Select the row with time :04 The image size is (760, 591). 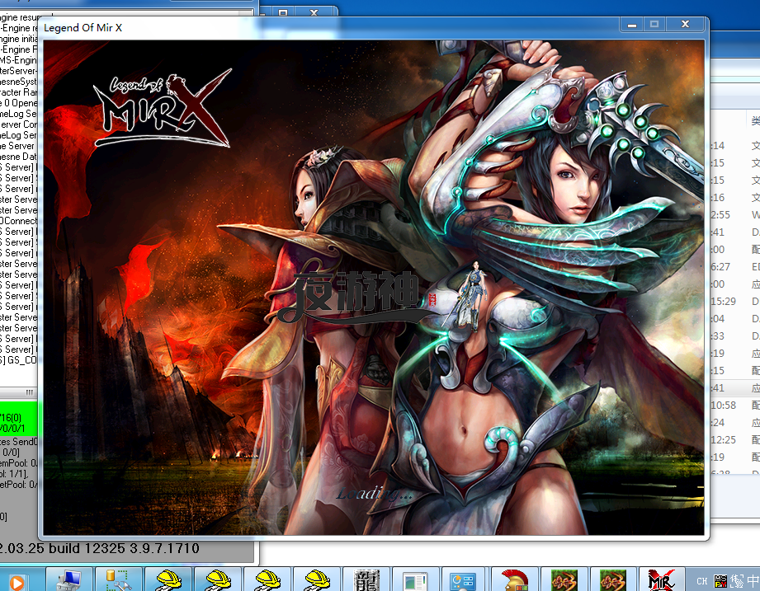tap(734, 318)
